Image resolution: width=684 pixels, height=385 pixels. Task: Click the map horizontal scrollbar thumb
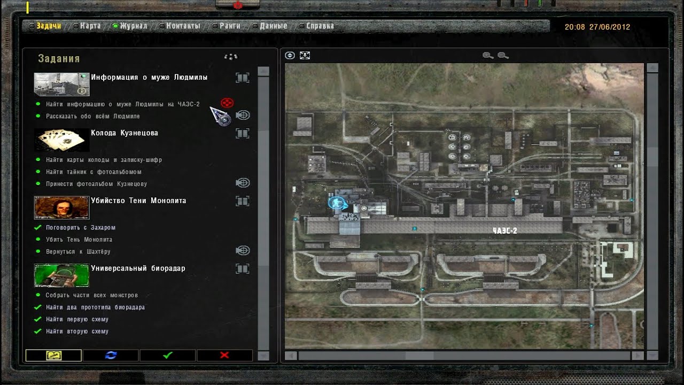pyautogui.click(x=419, y=355)
